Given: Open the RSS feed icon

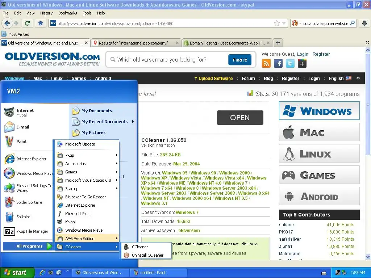Looking at the screenshot, I should pos(266,63).
